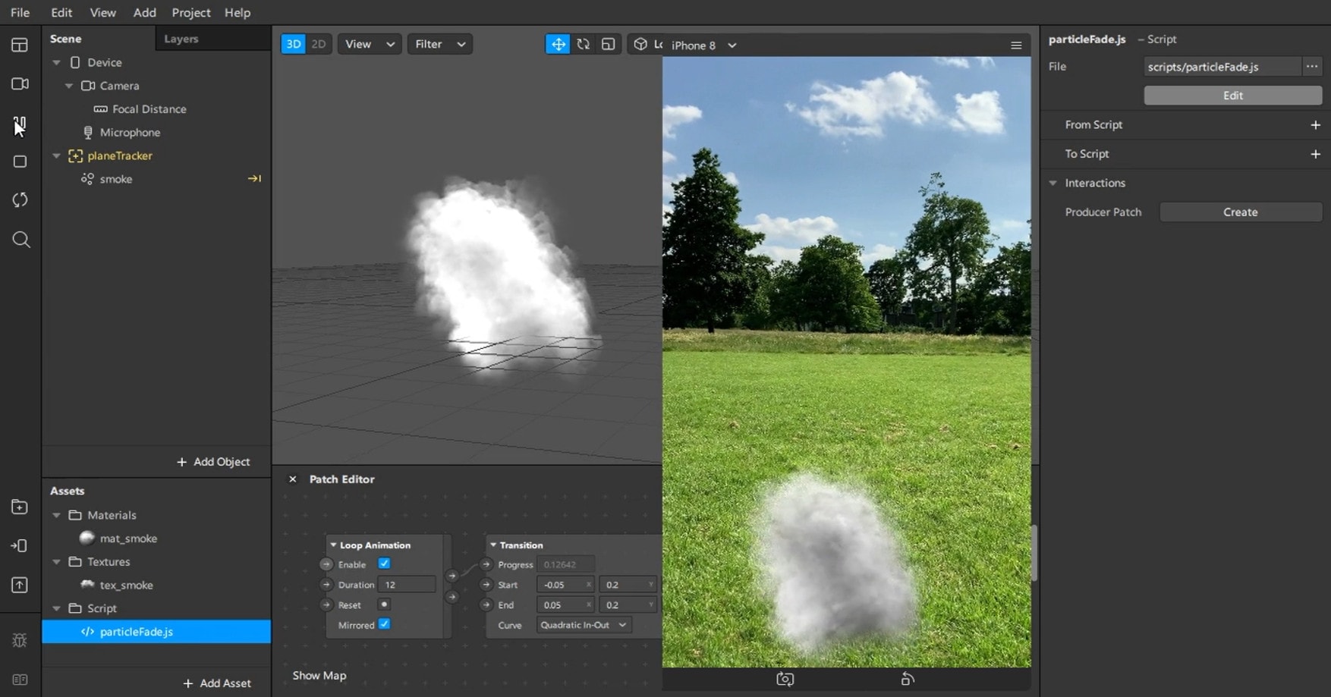This screenshot has height=697, width=1331.
Task: Collapse the Textures folder
Action: [57, 562]
